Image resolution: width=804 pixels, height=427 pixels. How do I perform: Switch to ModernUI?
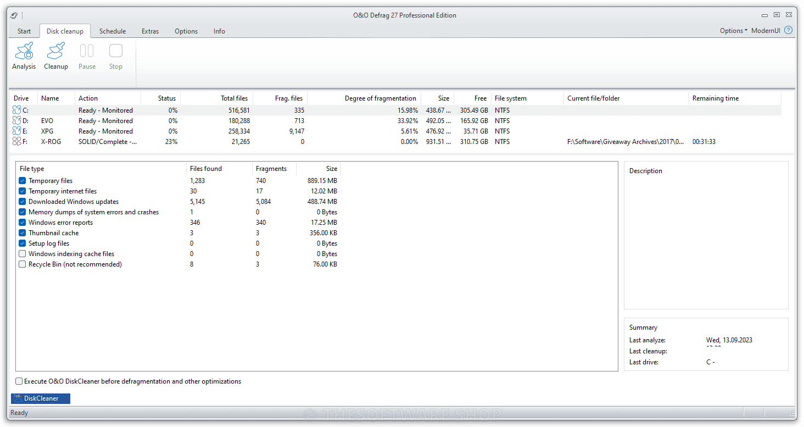[766, 31]
